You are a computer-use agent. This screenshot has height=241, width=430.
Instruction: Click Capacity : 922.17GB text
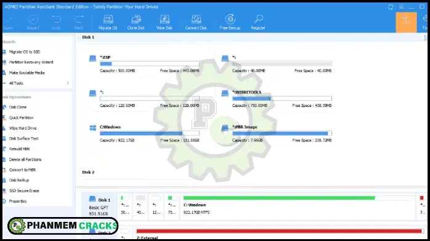click(117, 140)
